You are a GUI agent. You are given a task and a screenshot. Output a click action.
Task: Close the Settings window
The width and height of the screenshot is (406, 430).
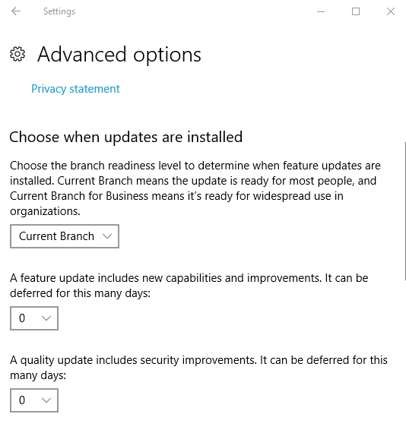(x=391, y=11)
